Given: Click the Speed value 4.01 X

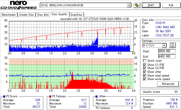Looking at the screenshot, I should coord(173,107).
